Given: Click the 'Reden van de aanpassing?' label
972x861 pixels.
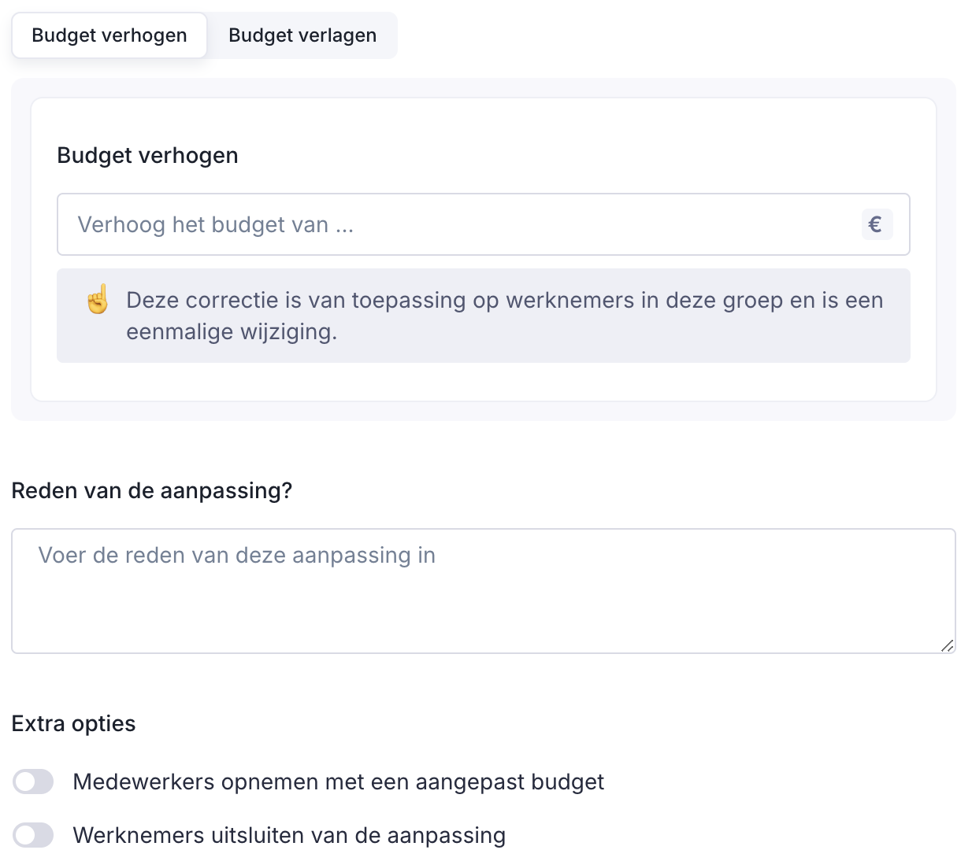Looking at the screenshot, I should tap(151, 490).
